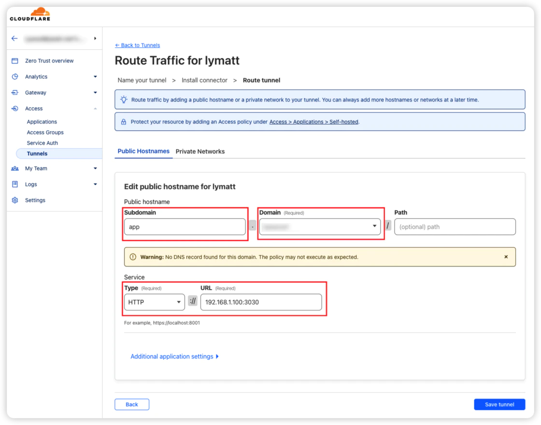
Task: Click the back arrow icon in sidebar
Action: click(14, 38)
